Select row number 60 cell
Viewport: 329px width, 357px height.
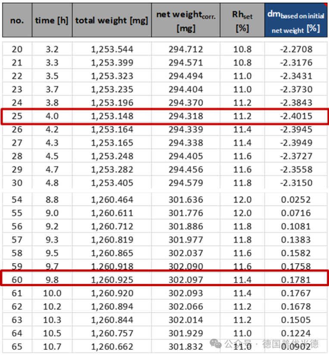(x=17, y=280)
